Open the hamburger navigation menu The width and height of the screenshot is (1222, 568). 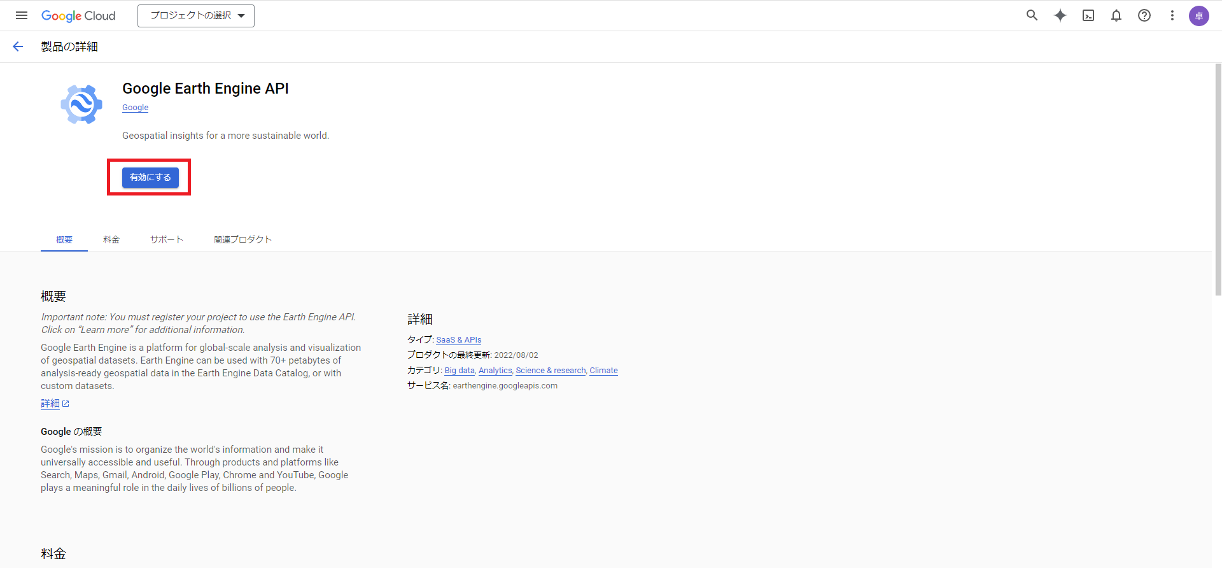(22, 15)
